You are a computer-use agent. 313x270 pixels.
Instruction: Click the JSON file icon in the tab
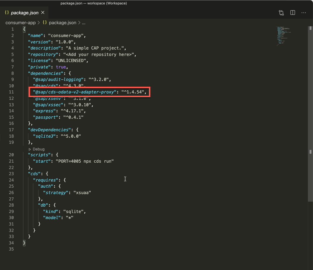7,13
